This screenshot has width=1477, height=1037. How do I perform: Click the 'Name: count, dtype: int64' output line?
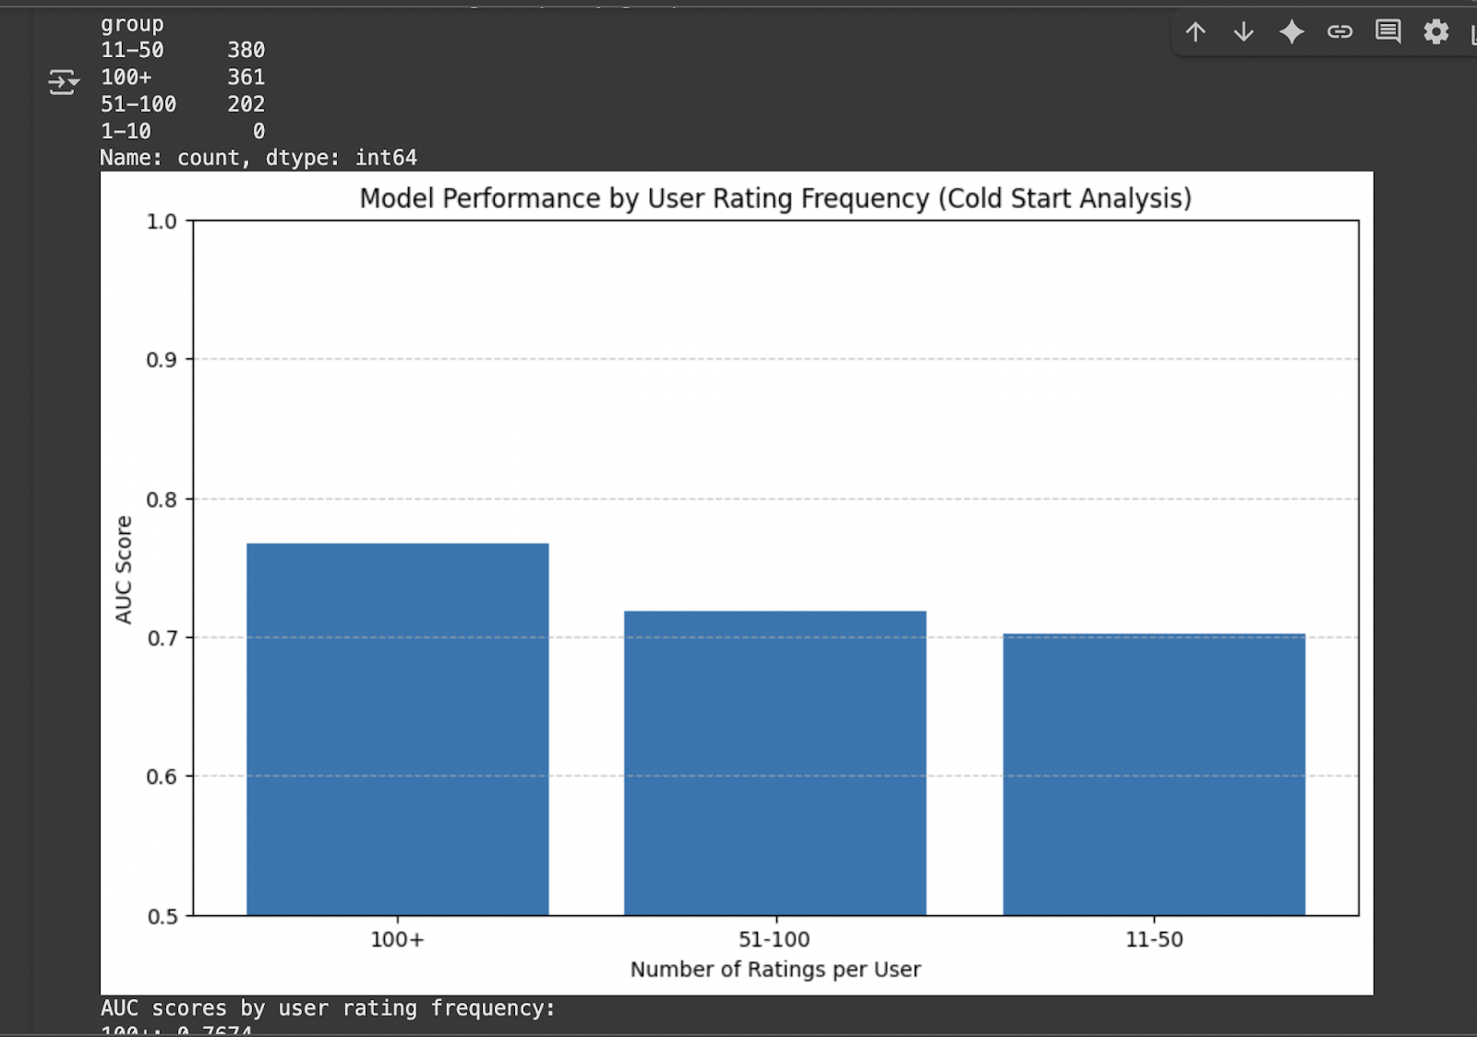click(258, 158)
